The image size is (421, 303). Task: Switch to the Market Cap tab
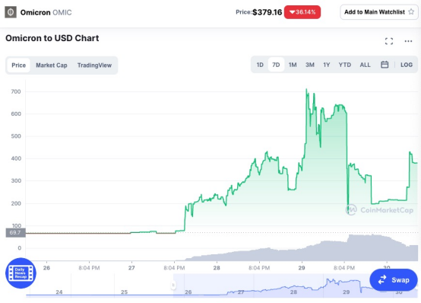[x=52, y=65]
